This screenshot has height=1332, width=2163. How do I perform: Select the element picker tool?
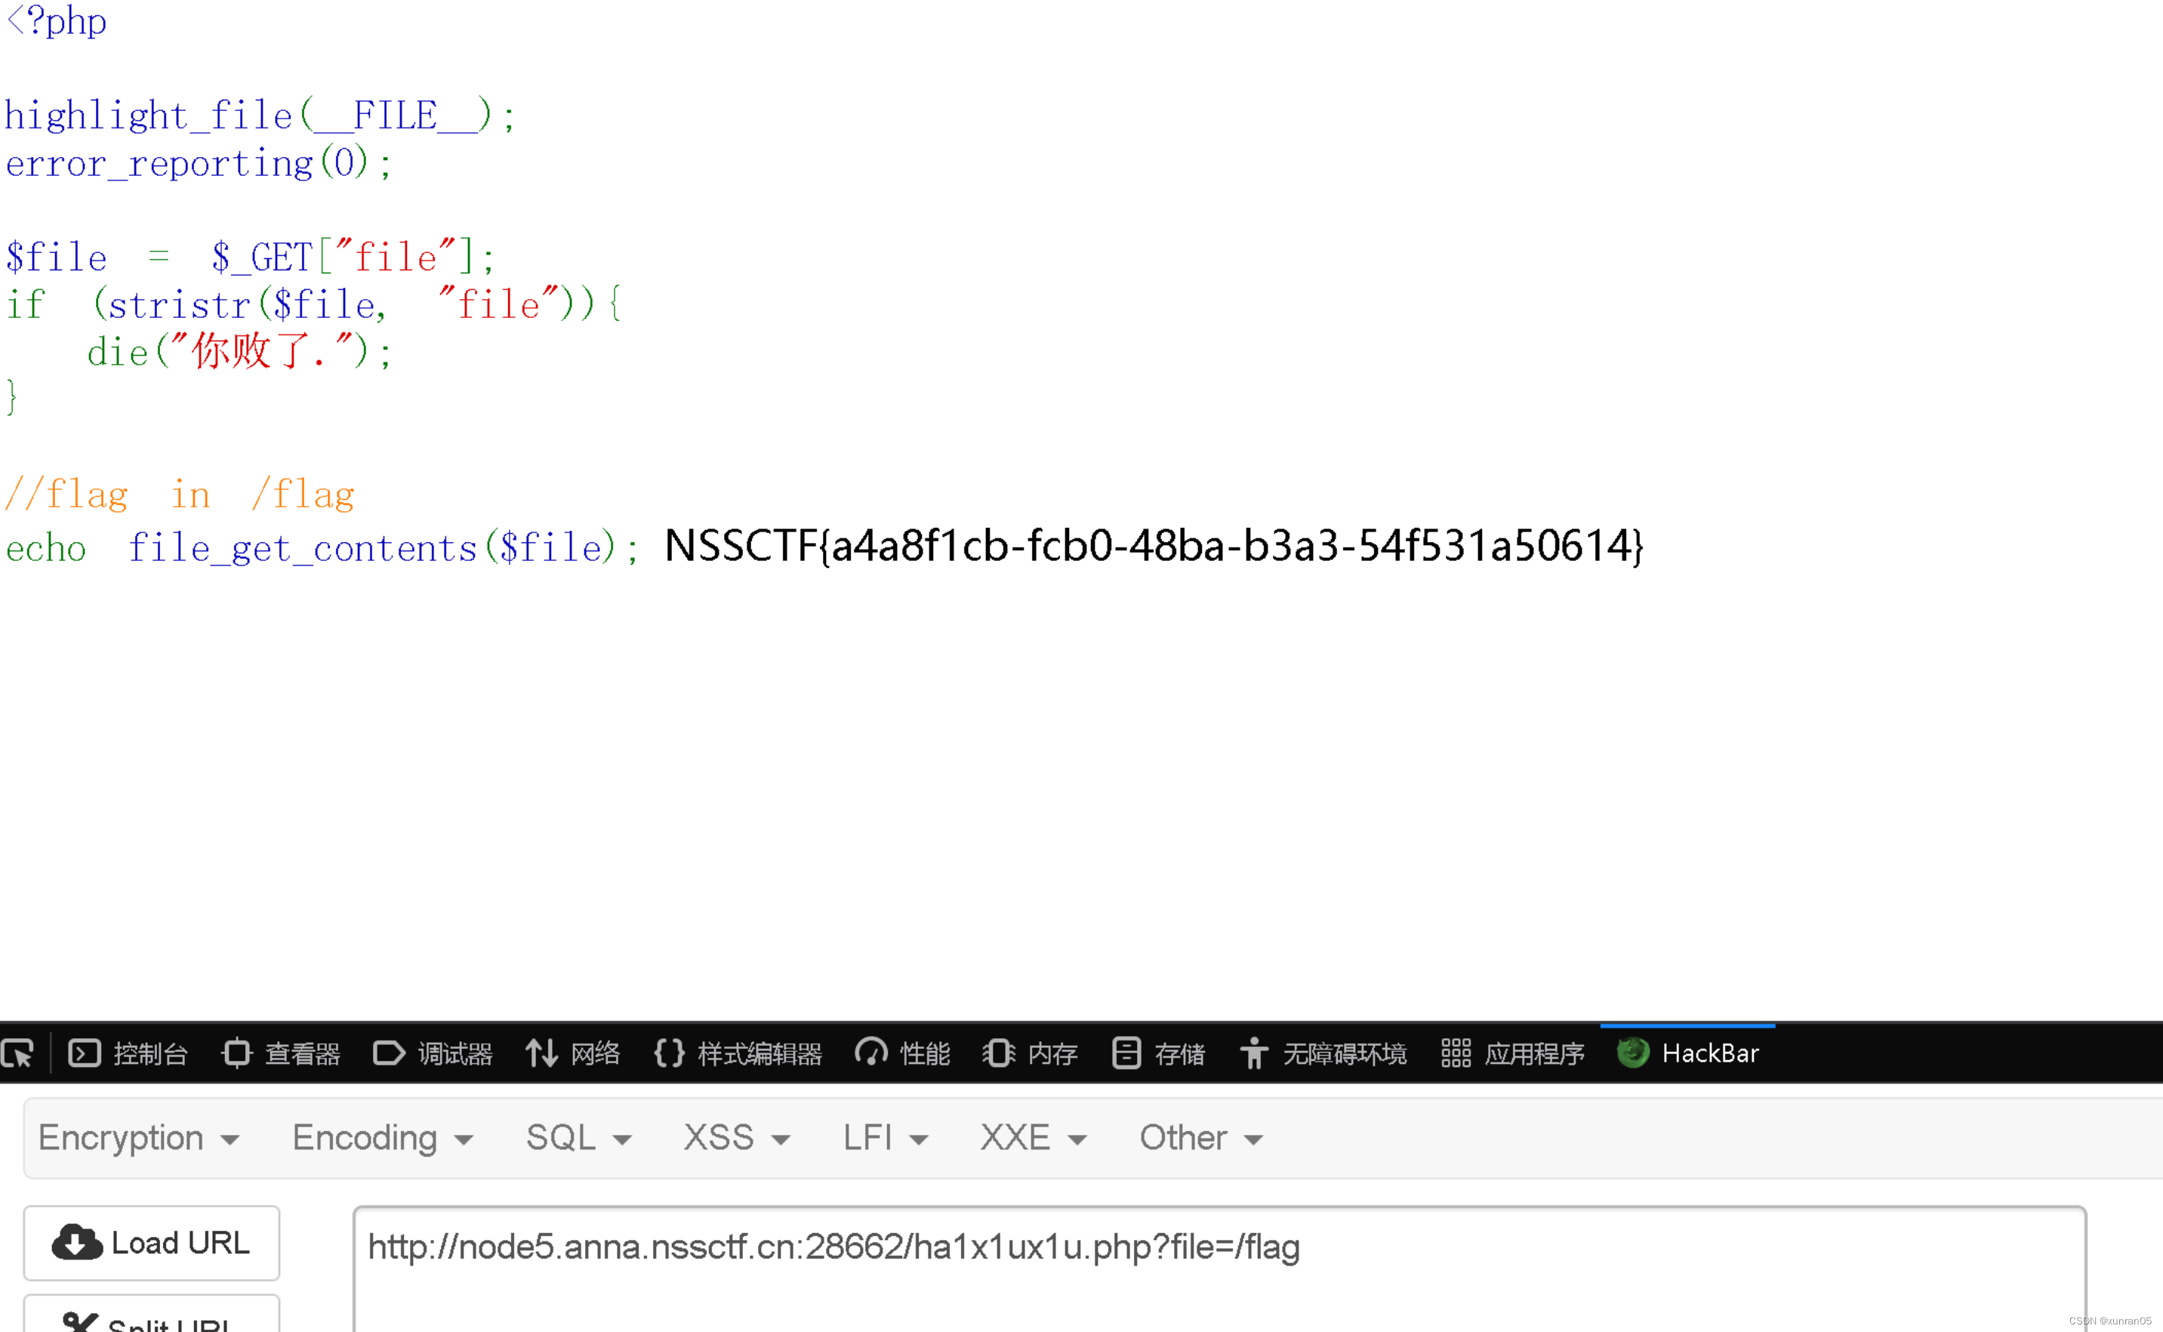(x=20, y=1053)
